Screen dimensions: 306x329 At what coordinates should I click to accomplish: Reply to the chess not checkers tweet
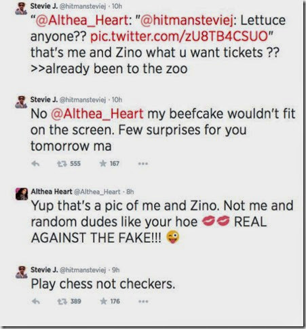tap(36, 301)
